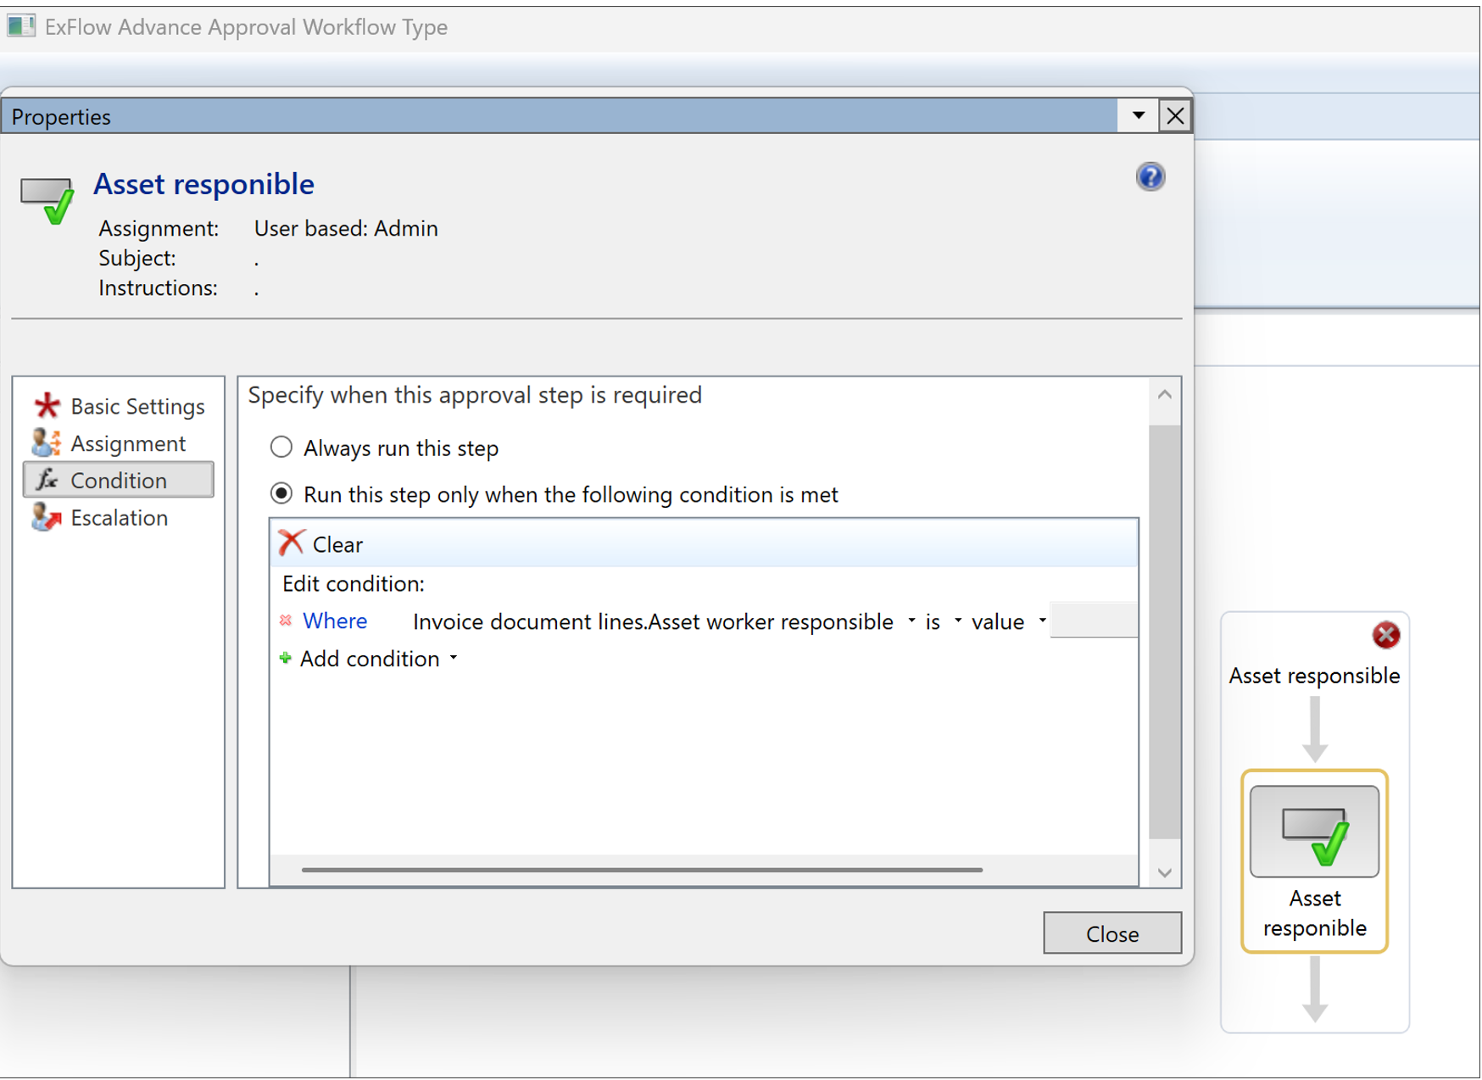
Task: Open the Assignment settings panel
Action: pyautogui.click(x=127, y=443)
